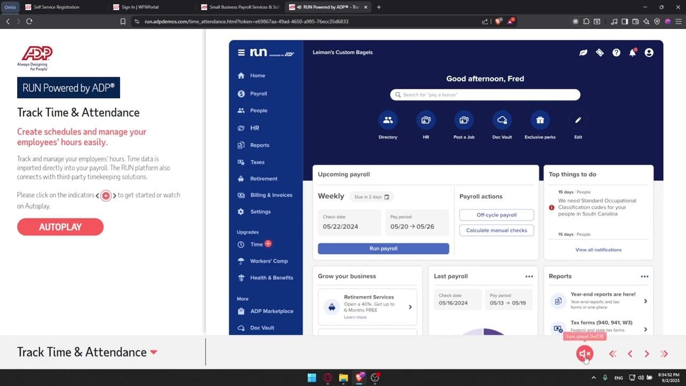Open the Windows Start button
The height and width of the screenshot is (386, 686).
312,377
